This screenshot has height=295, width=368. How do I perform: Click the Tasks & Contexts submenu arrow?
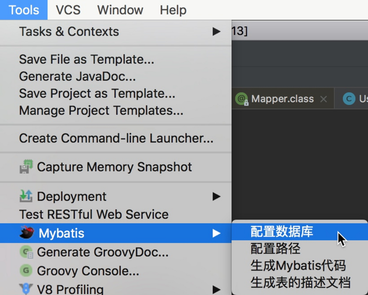click(216, 31)
